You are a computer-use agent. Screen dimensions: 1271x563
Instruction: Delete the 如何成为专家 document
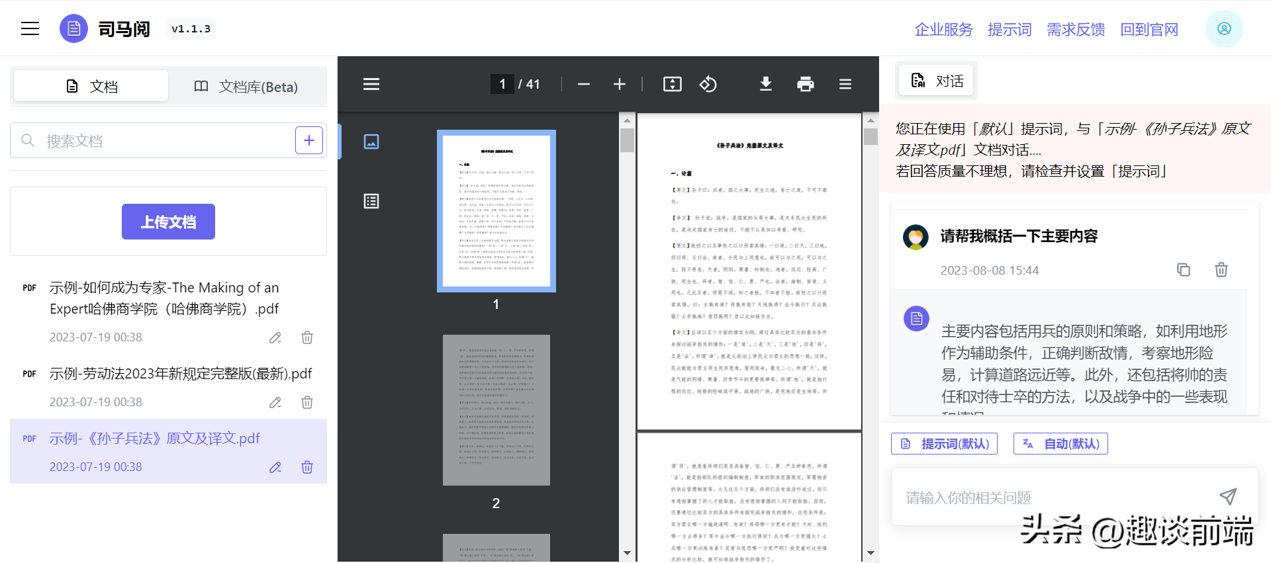[x=307, y=337]
